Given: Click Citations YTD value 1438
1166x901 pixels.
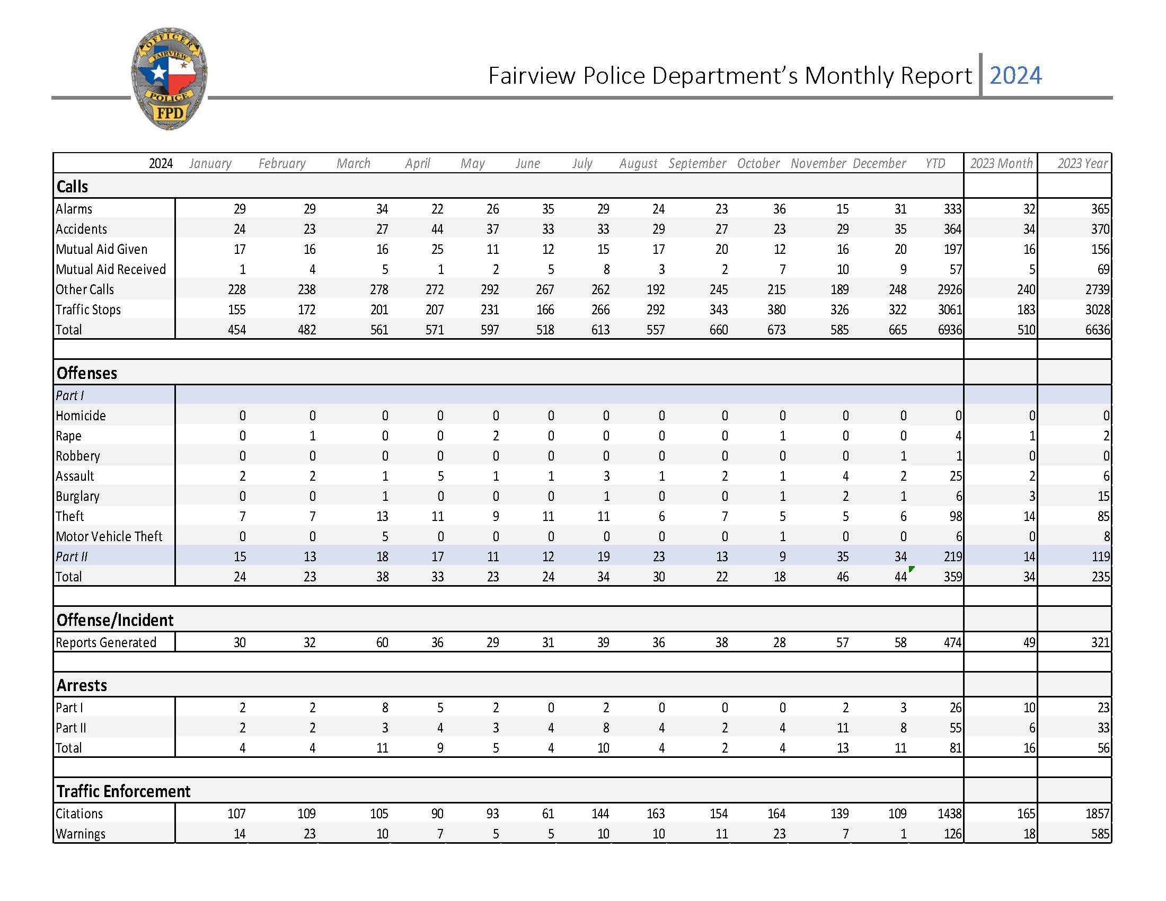Looking at the screenshot, I should (950, 814).
